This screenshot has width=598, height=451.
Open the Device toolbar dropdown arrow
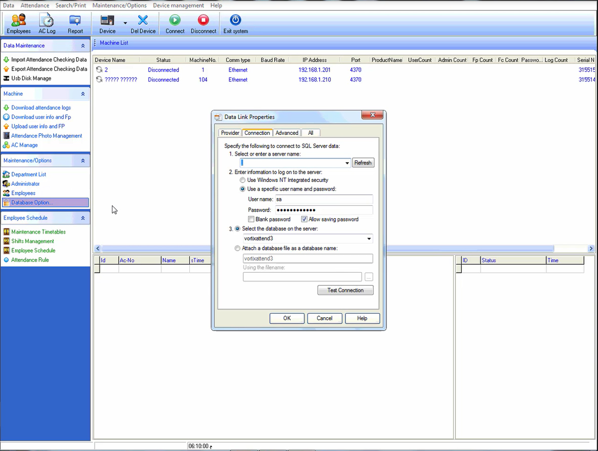(x=125, y=23)
